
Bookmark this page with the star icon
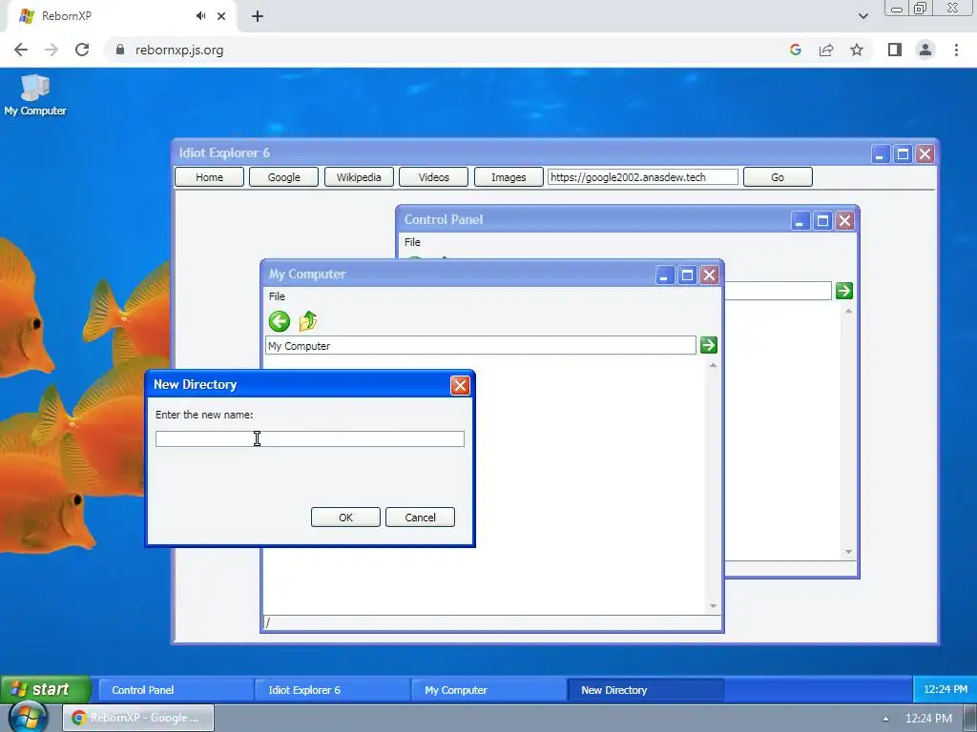tap(857, 50)
